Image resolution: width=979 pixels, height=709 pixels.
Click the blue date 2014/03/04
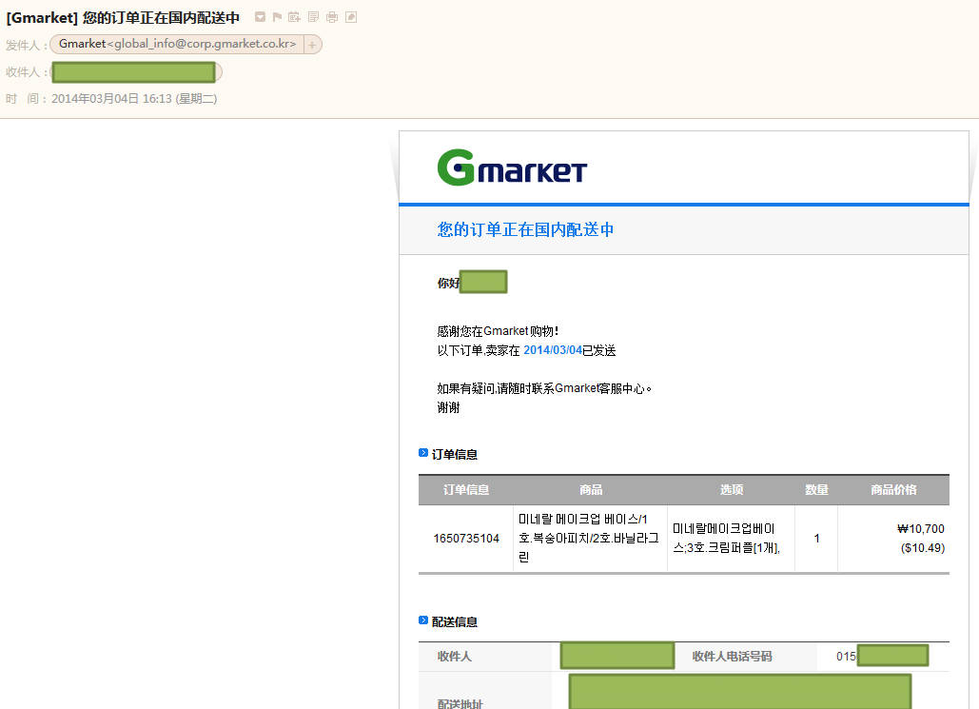[553, 350]
